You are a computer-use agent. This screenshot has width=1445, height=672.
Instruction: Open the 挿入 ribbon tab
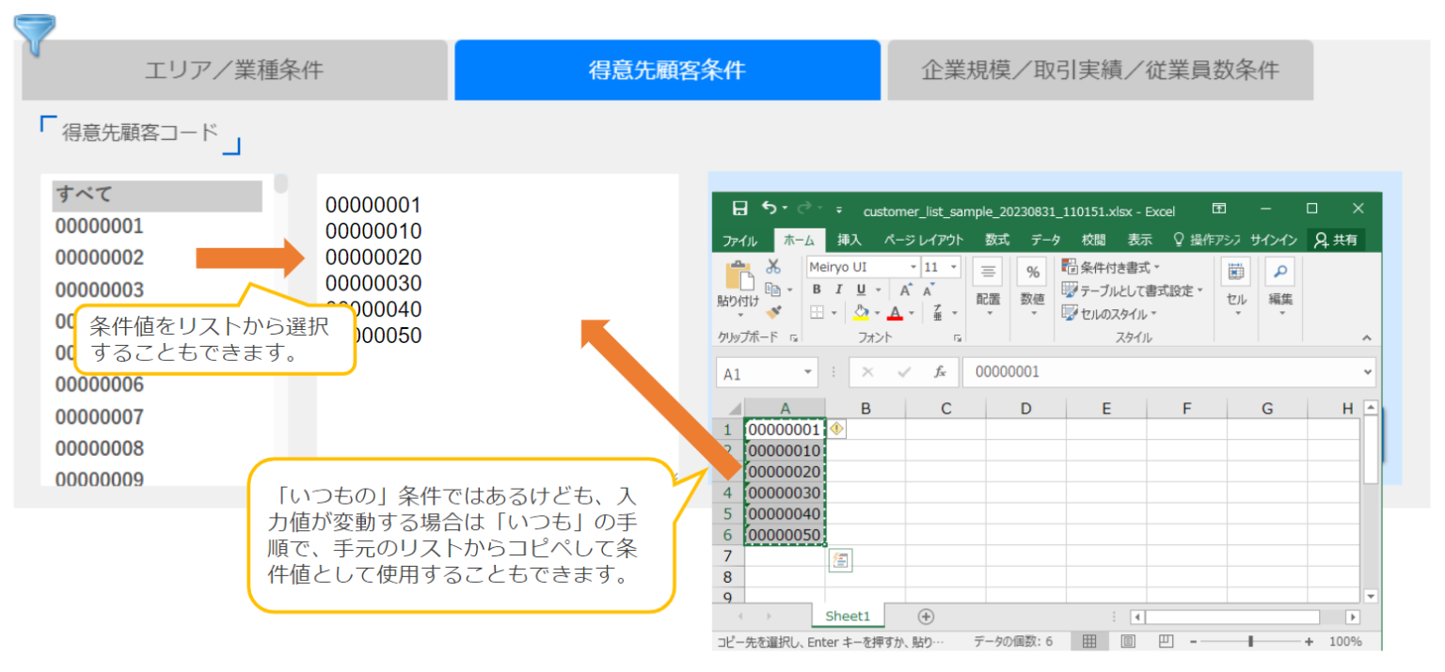(850, 240)
